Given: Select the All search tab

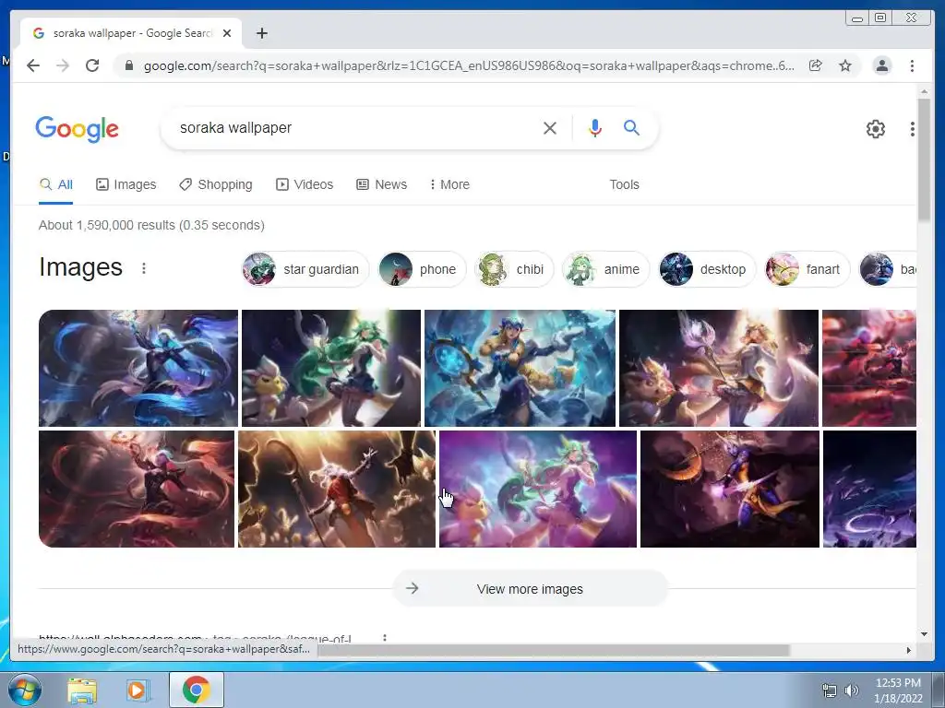Looking at the screenshot, I should point(56,184).
